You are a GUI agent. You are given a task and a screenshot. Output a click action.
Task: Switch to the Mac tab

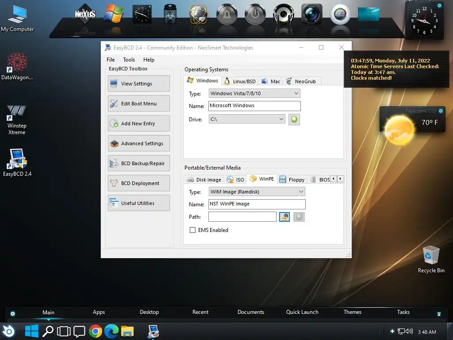(271, 81)
